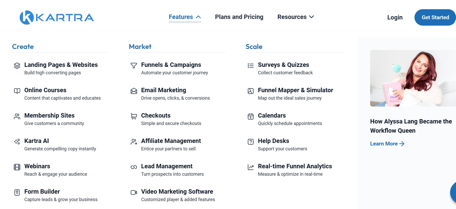Viewport: 456px width, 209px height.
Task: Go to Calendars feature
Action: click(272, 116)
